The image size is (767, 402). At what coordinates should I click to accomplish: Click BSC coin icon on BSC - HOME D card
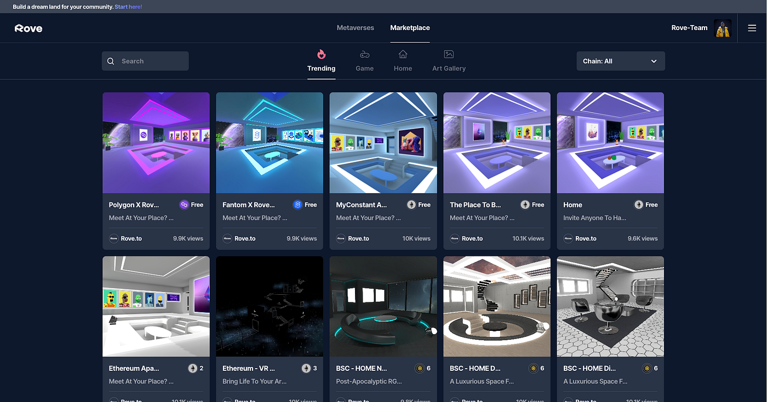tap(533, 368)
